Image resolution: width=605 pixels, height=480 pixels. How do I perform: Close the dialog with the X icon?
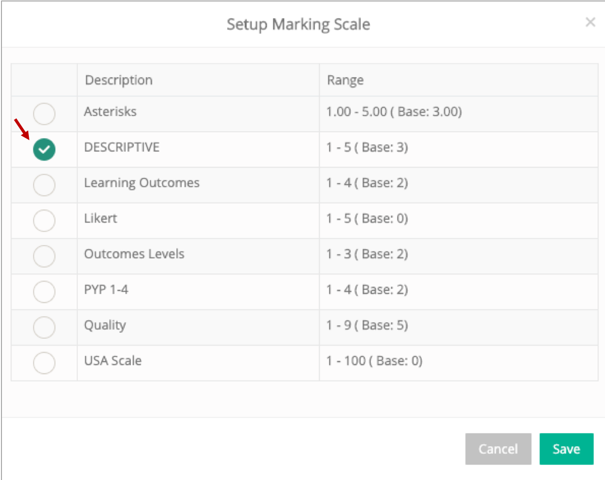[x=590, y=22]
